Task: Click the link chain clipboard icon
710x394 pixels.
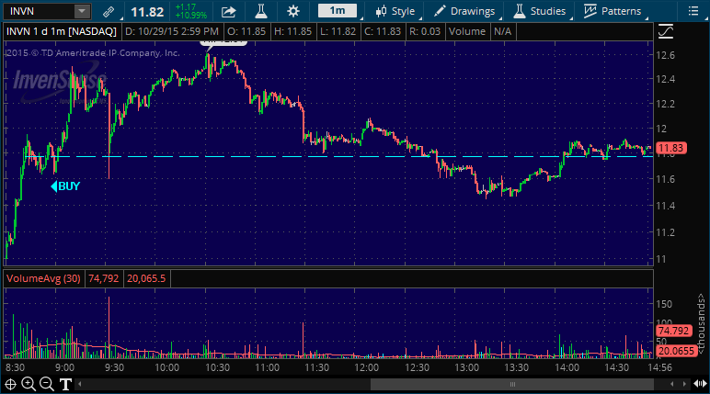Action: tap(109, 12)
